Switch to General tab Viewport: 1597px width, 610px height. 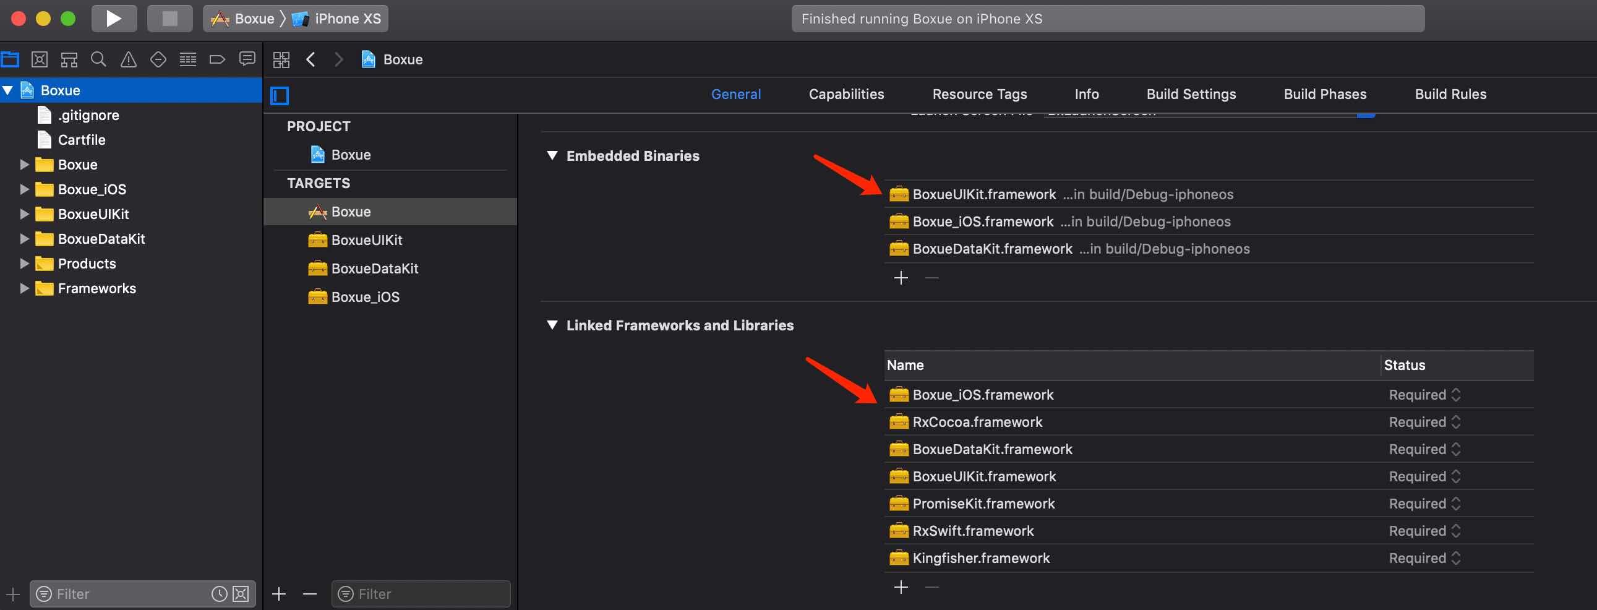[736, 94]
